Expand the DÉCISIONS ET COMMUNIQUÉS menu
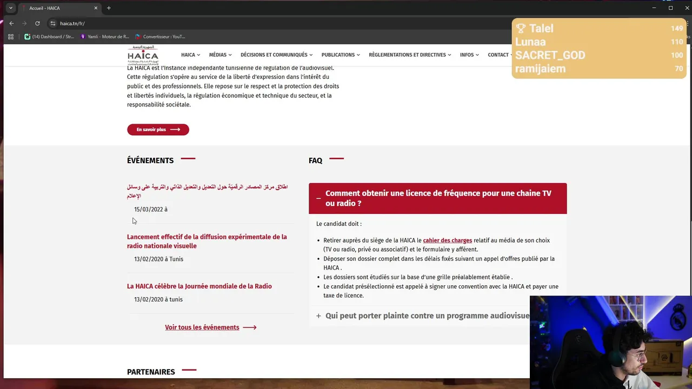 tap(277, 55)
